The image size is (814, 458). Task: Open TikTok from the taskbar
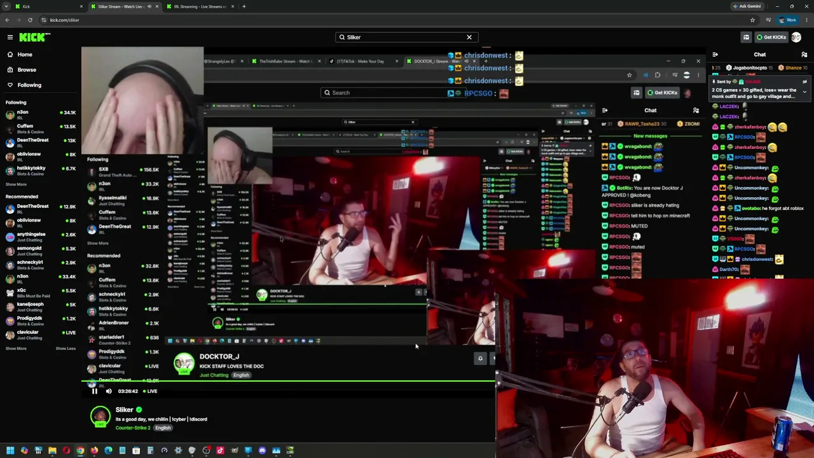[x=220, y=450]
